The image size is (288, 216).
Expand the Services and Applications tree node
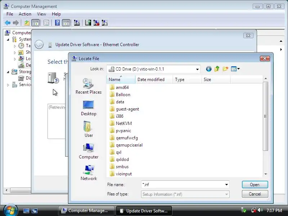pos(8,85)
